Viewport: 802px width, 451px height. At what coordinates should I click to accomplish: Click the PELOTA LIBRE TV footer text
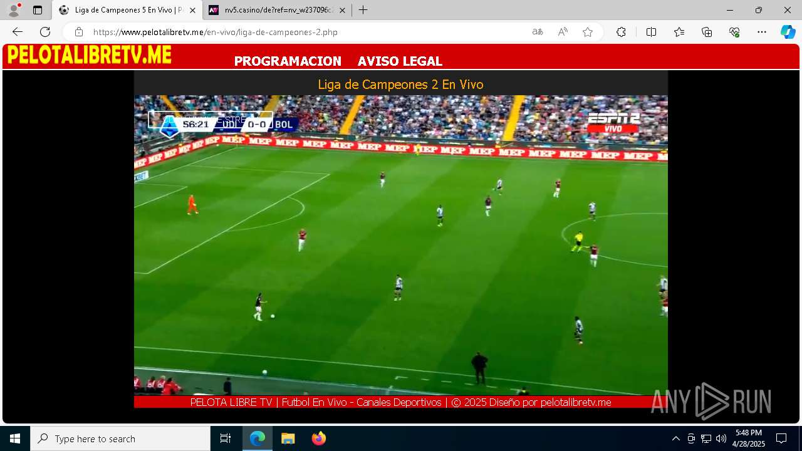point(400,402)
